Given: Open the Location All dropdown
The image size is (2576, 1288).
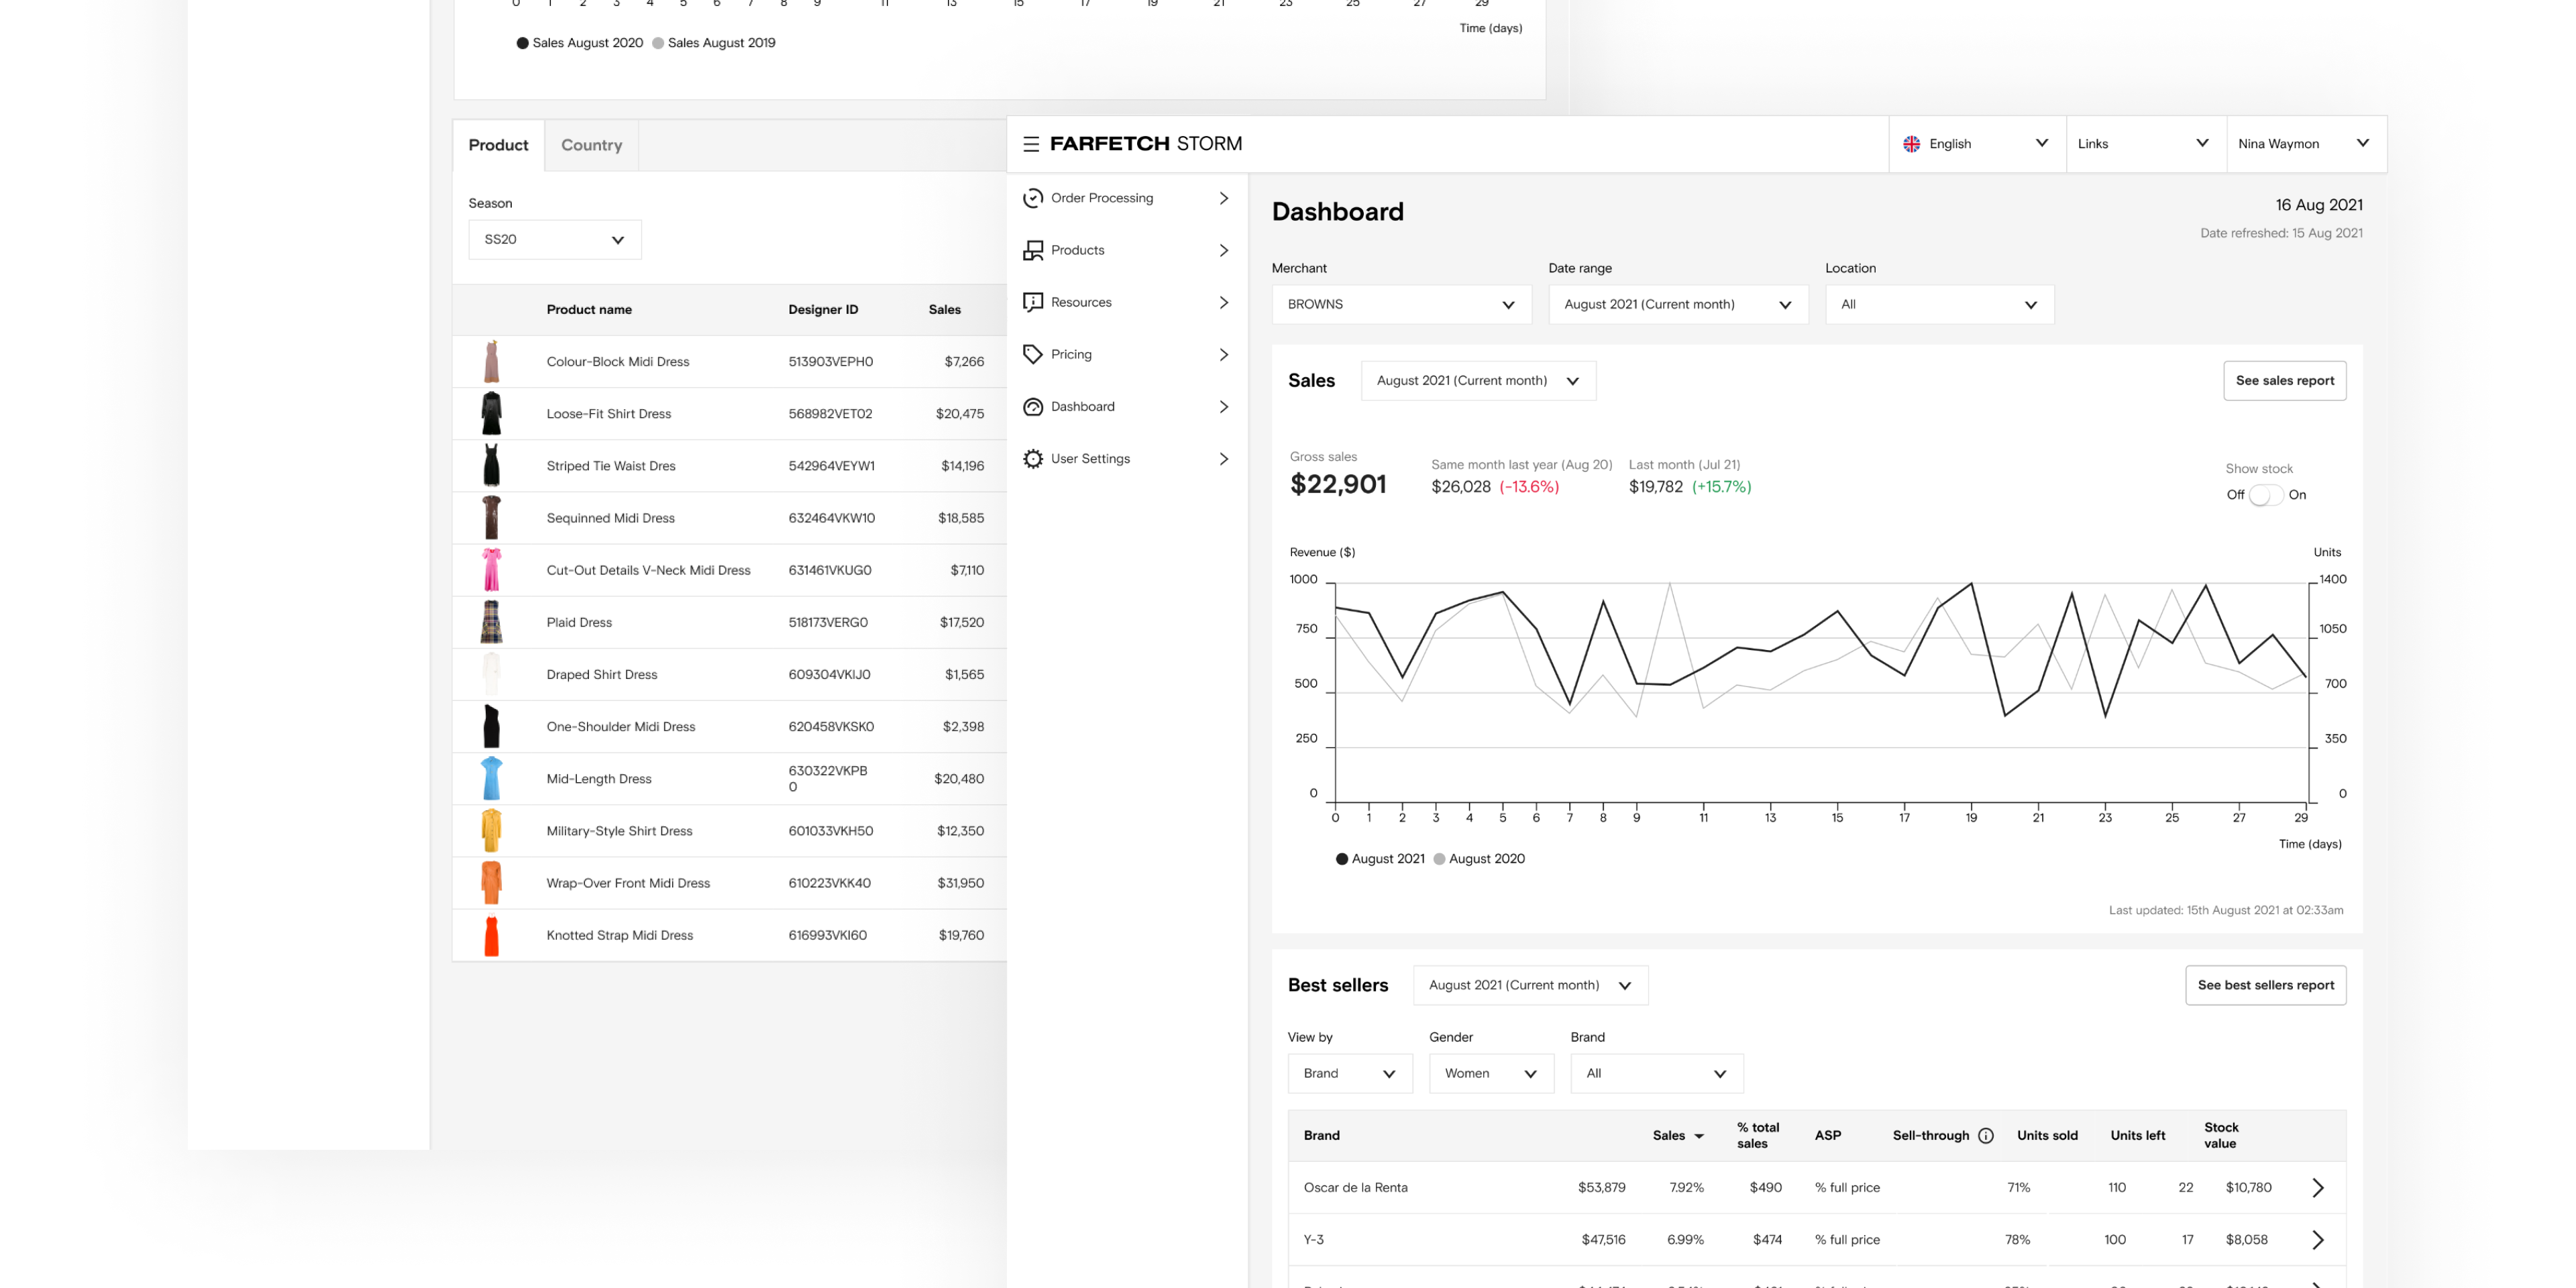Looking at the screenshot, I should click(x=1939, y=304).
